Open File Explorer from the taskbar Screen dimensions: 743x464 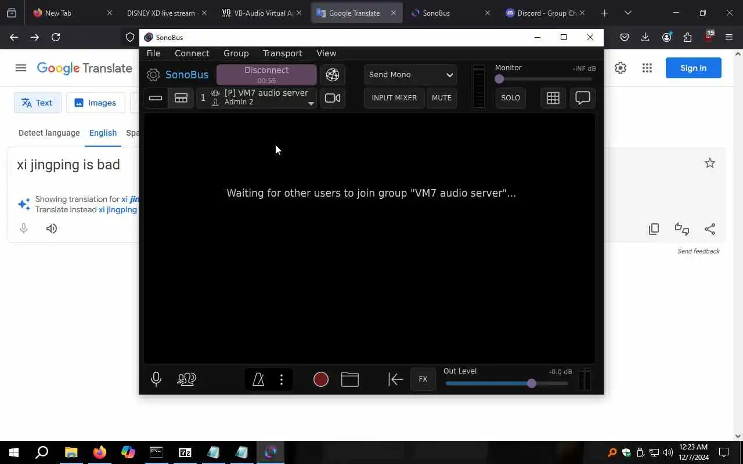click(71, 452)
